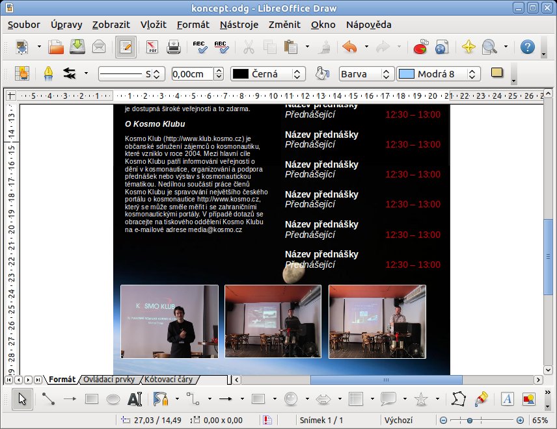Click the Zoom magnifier icon

pos(489,47)
